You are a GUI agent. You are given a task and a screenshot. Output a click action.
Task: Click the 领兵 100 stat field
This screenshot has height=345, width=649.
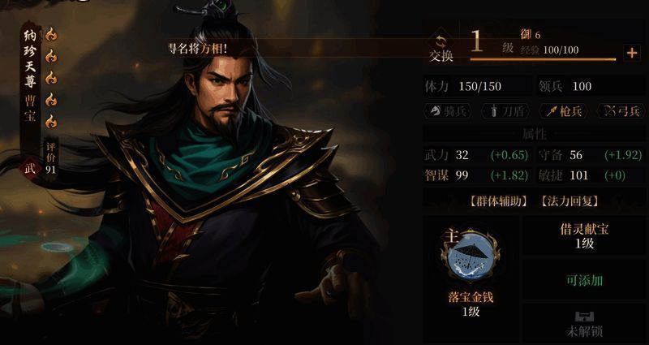pyautogui.click(x=591, y=86)
